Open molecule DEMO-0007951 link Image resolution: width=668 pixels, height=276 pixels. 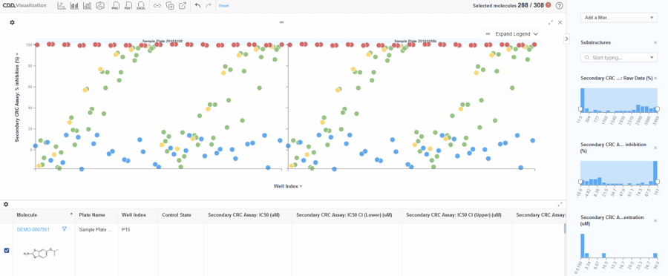click(x=33, y=229)
